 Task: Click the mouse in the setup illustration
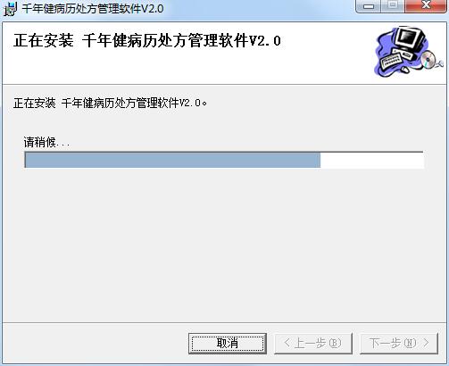point(405,70)
